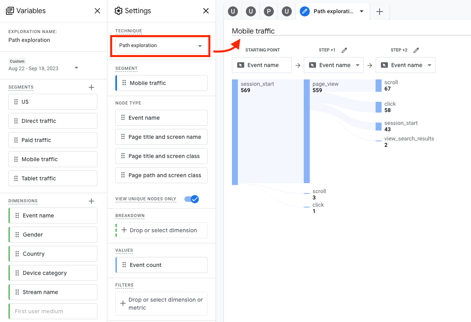
Task: Choose Event name node type
Action: click(x=161, y=118)
